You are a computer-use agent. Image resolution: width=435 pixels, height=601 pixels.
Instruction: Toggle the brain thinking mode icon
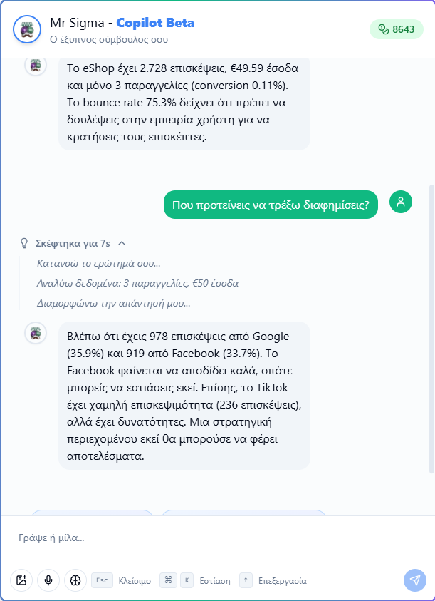[x=75, y=580]
